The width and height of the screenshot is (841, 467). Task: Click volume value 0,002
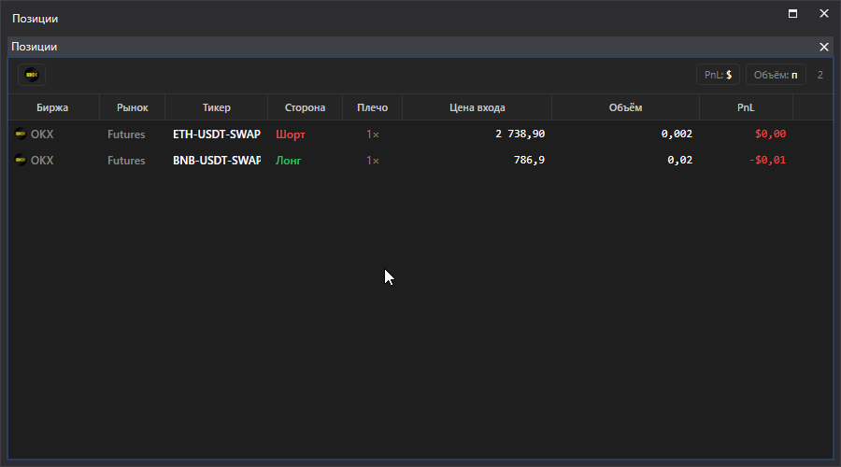(x=677, y=134)
